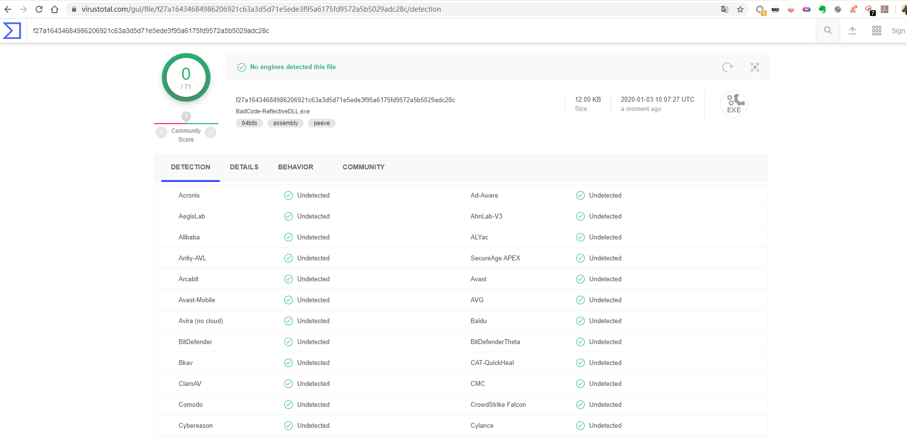Open the browser home page

pos(55,9)
